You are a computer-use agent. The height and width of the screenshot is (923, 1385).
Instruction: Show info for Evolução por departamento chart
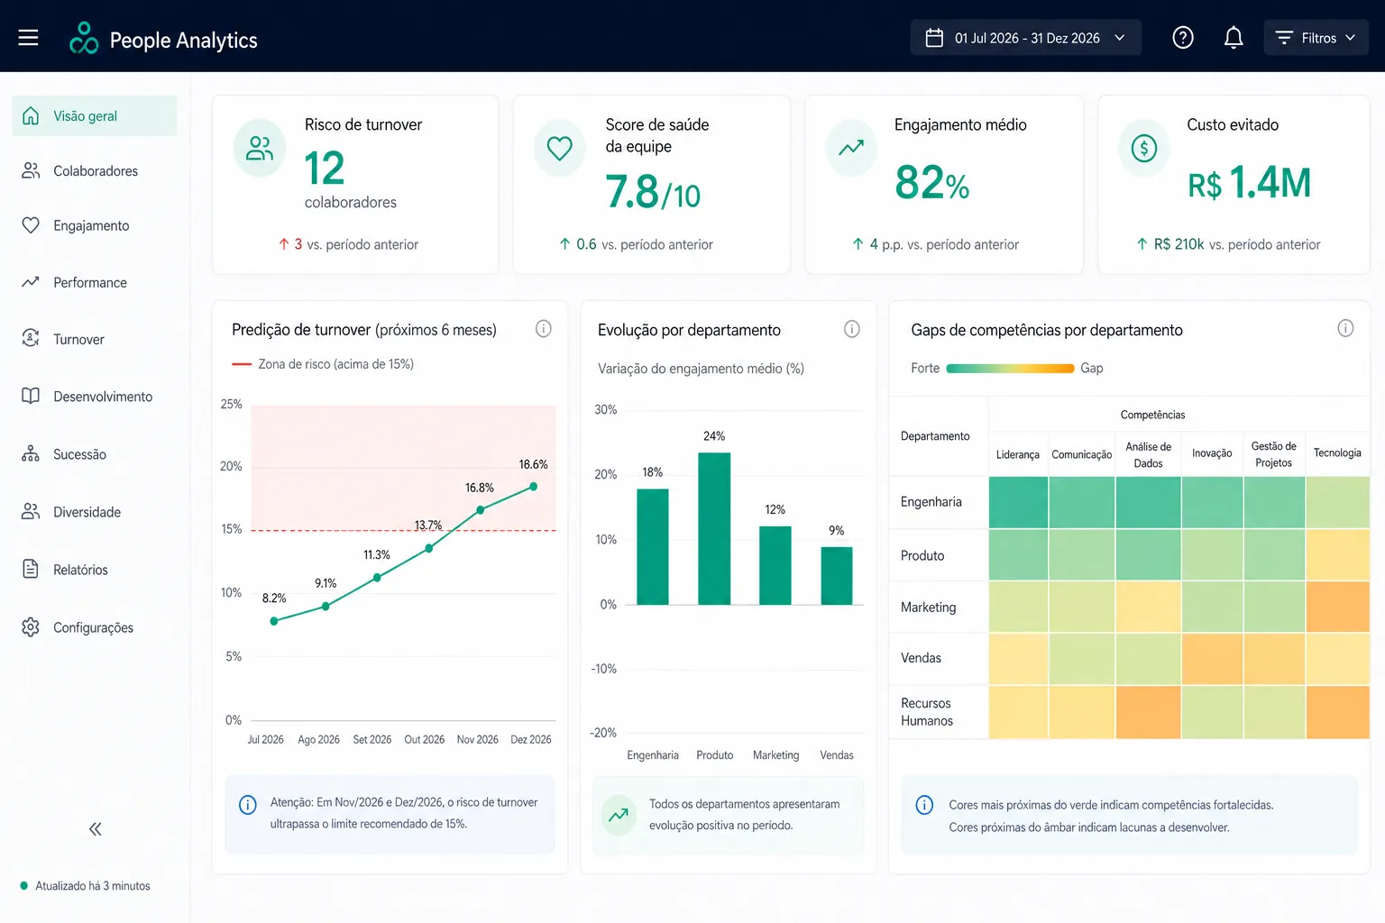[851, 329]
